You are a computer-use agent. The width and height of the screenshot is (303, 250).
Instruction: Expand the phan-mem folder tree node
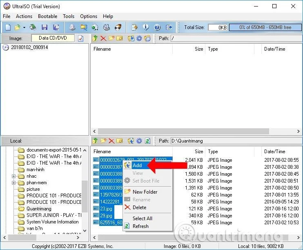13,183
